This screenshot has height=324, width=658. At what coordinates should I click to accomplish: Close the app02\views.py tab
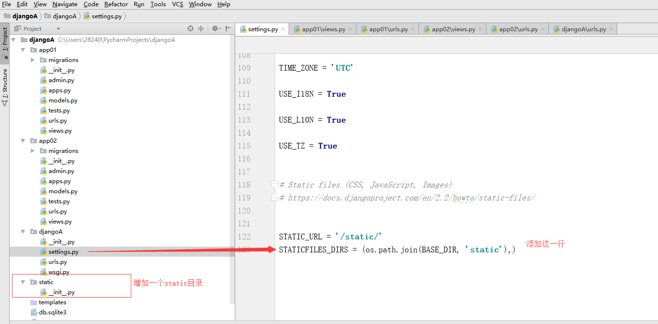click(480, 29)
